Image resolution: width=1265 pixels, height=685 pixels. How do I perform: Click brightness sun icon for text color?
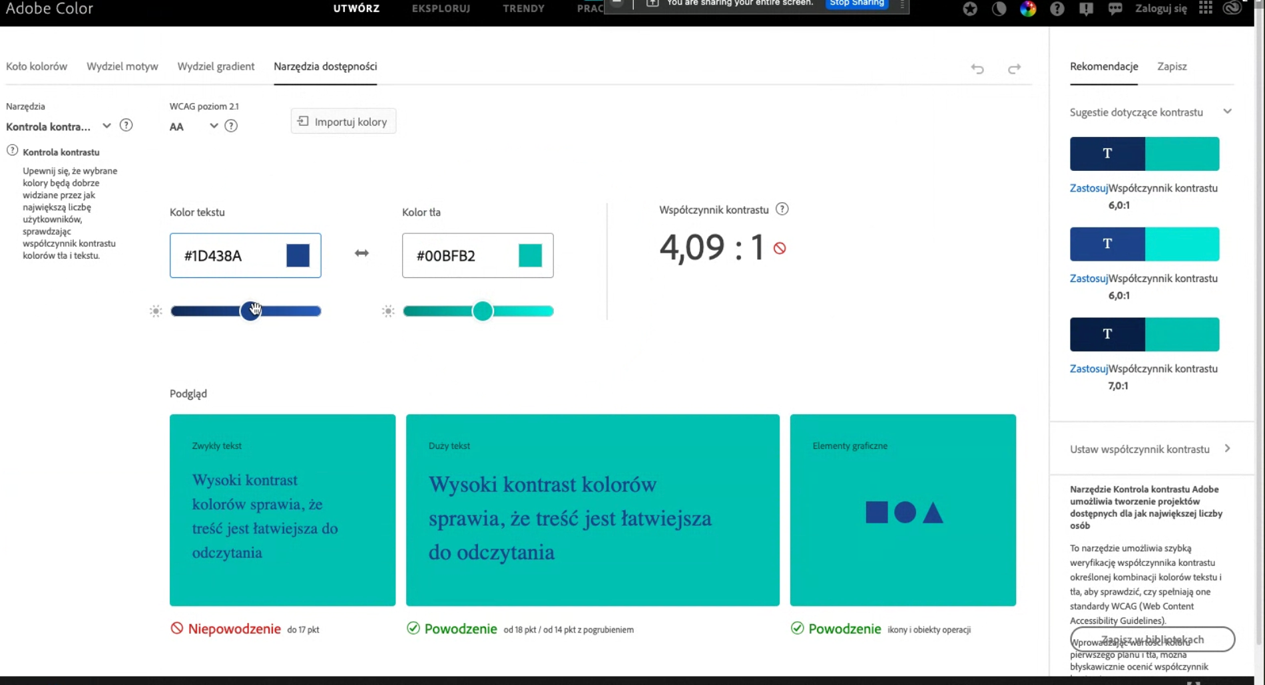[156, 311]
